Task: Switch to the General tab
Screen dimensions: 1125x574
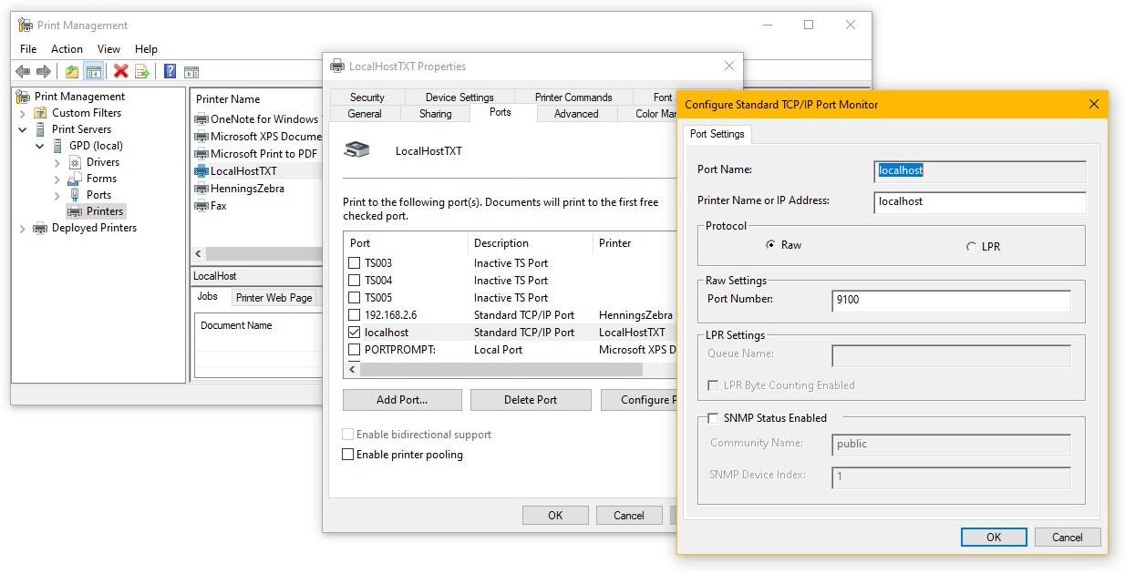Action: (365, 114)
